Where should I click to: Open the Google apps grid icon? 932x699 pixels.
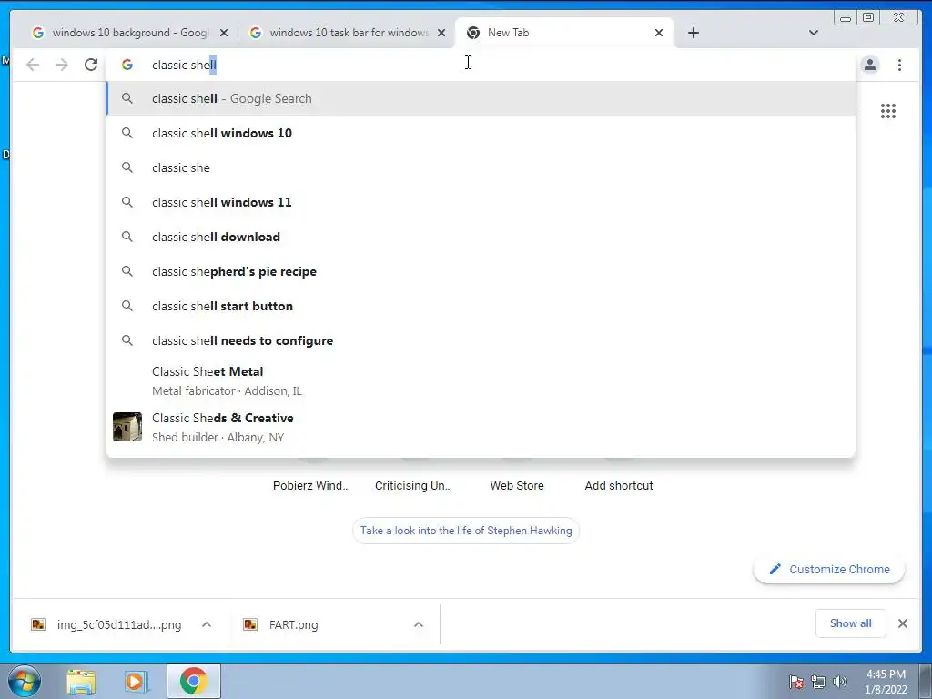(x=888, y=111)
